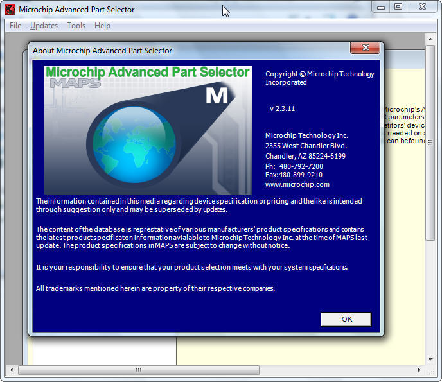Click the phone number 480-792-7200
Screen dimensions: 442x382
pyautogui.click(x=301, y=166)
